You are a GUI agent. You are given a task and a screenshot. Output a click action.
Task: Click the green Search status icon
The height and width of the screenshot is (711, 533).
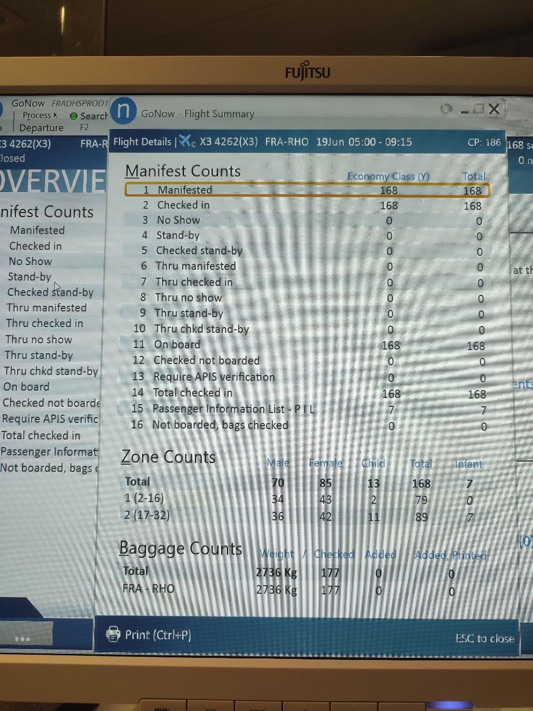pyautogui.click(x=73, y=116)
